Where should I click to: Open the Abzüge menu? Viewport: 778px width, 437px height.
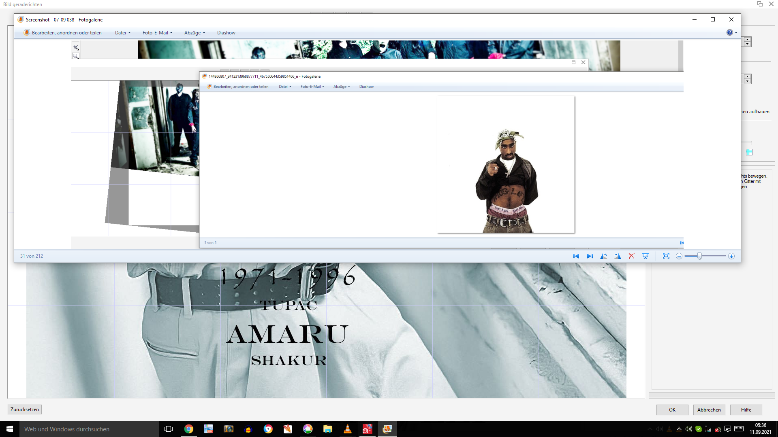click(194, 33)
